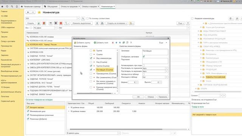Image resolution: width=242 pixels, height=136 pixels.
Task: Open Еще menu in Настройка формы
Action: [163, 43]
